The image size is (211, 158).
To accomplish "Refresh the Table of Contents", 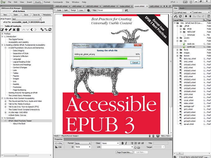I will click(x=50, y=30).
